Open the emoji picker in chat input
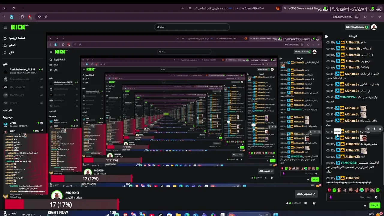Viewport: 384px width, 216px height. pyautogui.click(x=376, y=197)
